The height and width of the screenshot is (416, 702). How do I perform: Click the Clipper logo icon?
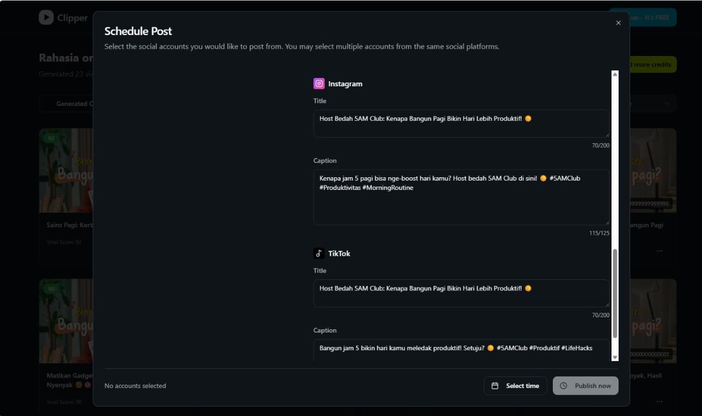(46, 18)
